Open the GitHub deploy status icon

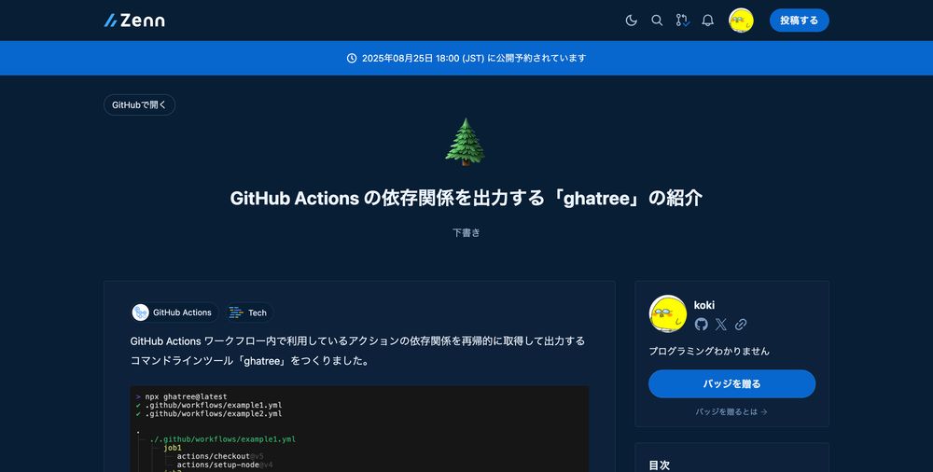pyautogui.click(x=683, y=21)
